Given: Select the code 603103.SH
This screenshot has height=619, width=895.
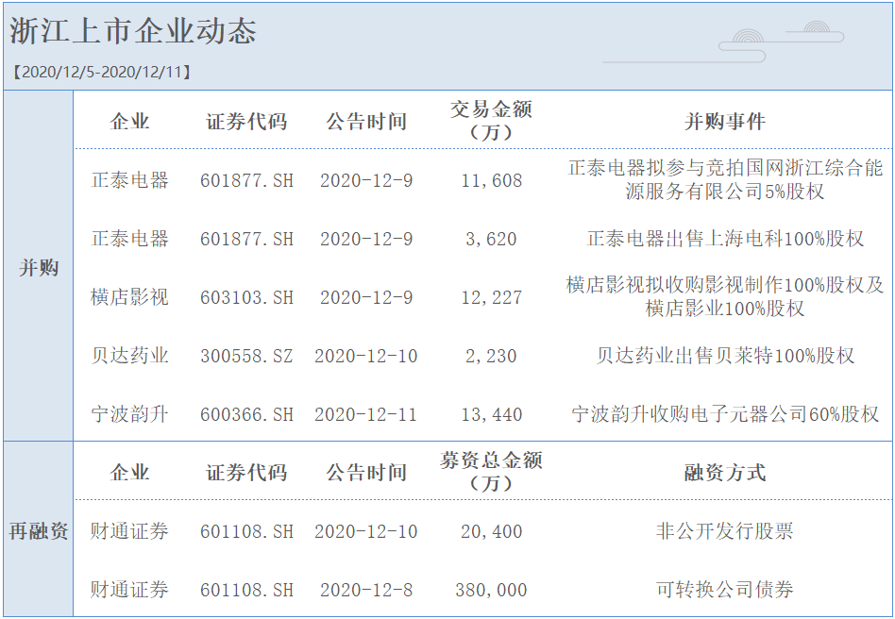Looking at the screenshot, I should click(246, 297).
